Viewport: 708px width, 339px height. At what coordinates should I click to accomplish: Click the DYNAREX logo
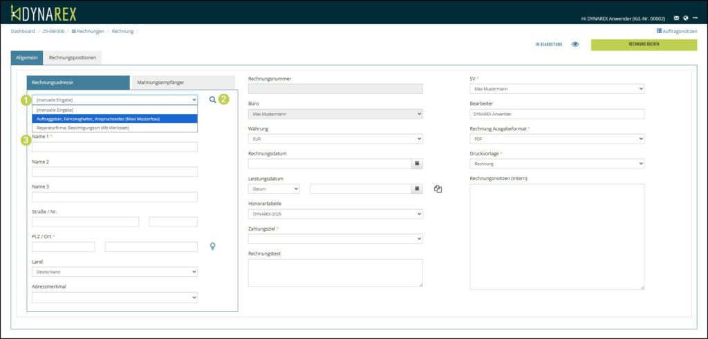tap(44, 12)
